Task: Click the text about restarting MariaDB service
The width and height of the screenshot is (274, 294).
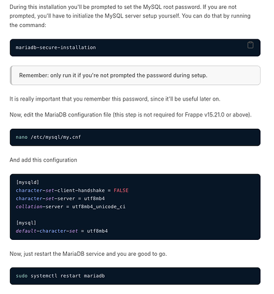Action: click(x=88, y=254)
